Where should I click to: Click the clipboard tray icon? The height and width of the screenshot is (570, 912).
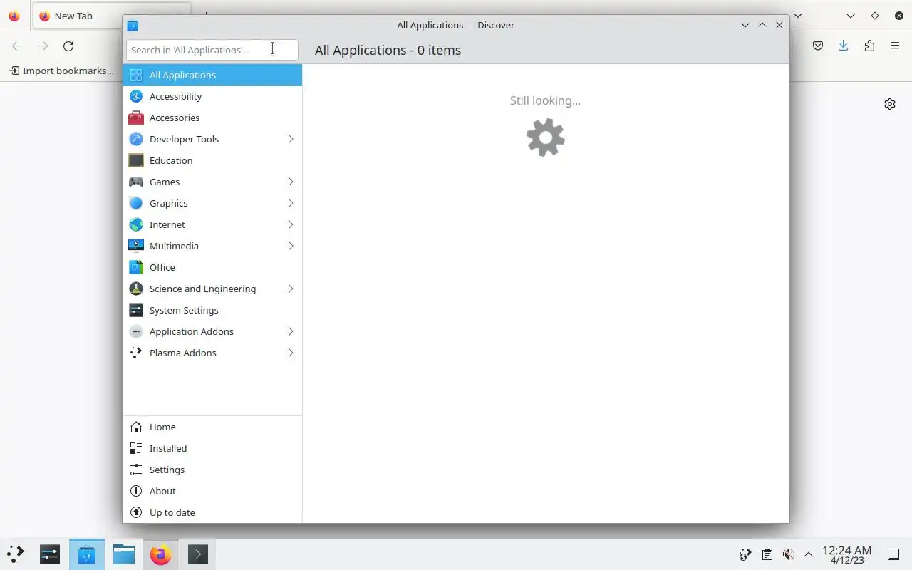[767, 554]
